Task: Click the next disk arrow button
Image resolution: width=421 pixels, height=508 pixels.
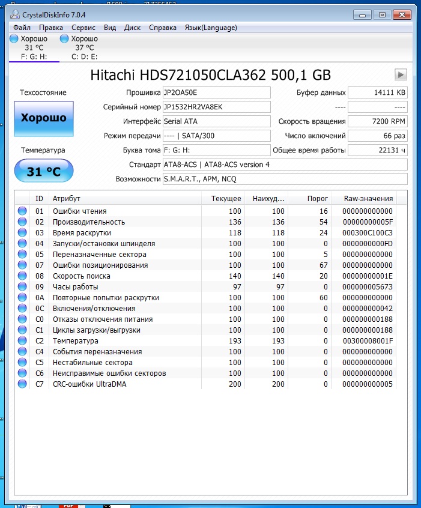Action: (401, 75)
